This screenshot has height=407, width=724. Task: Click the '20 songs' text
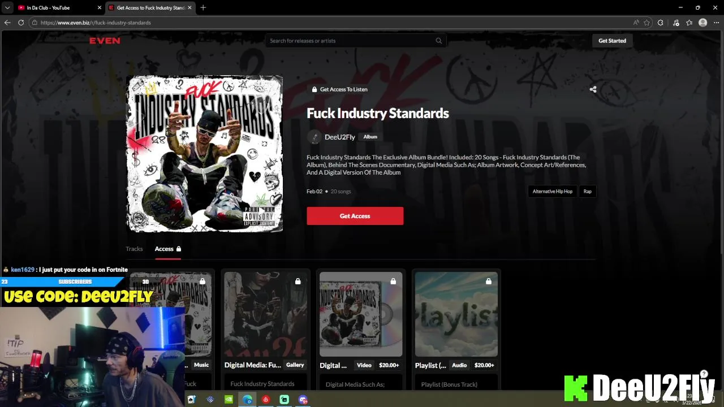341,192
